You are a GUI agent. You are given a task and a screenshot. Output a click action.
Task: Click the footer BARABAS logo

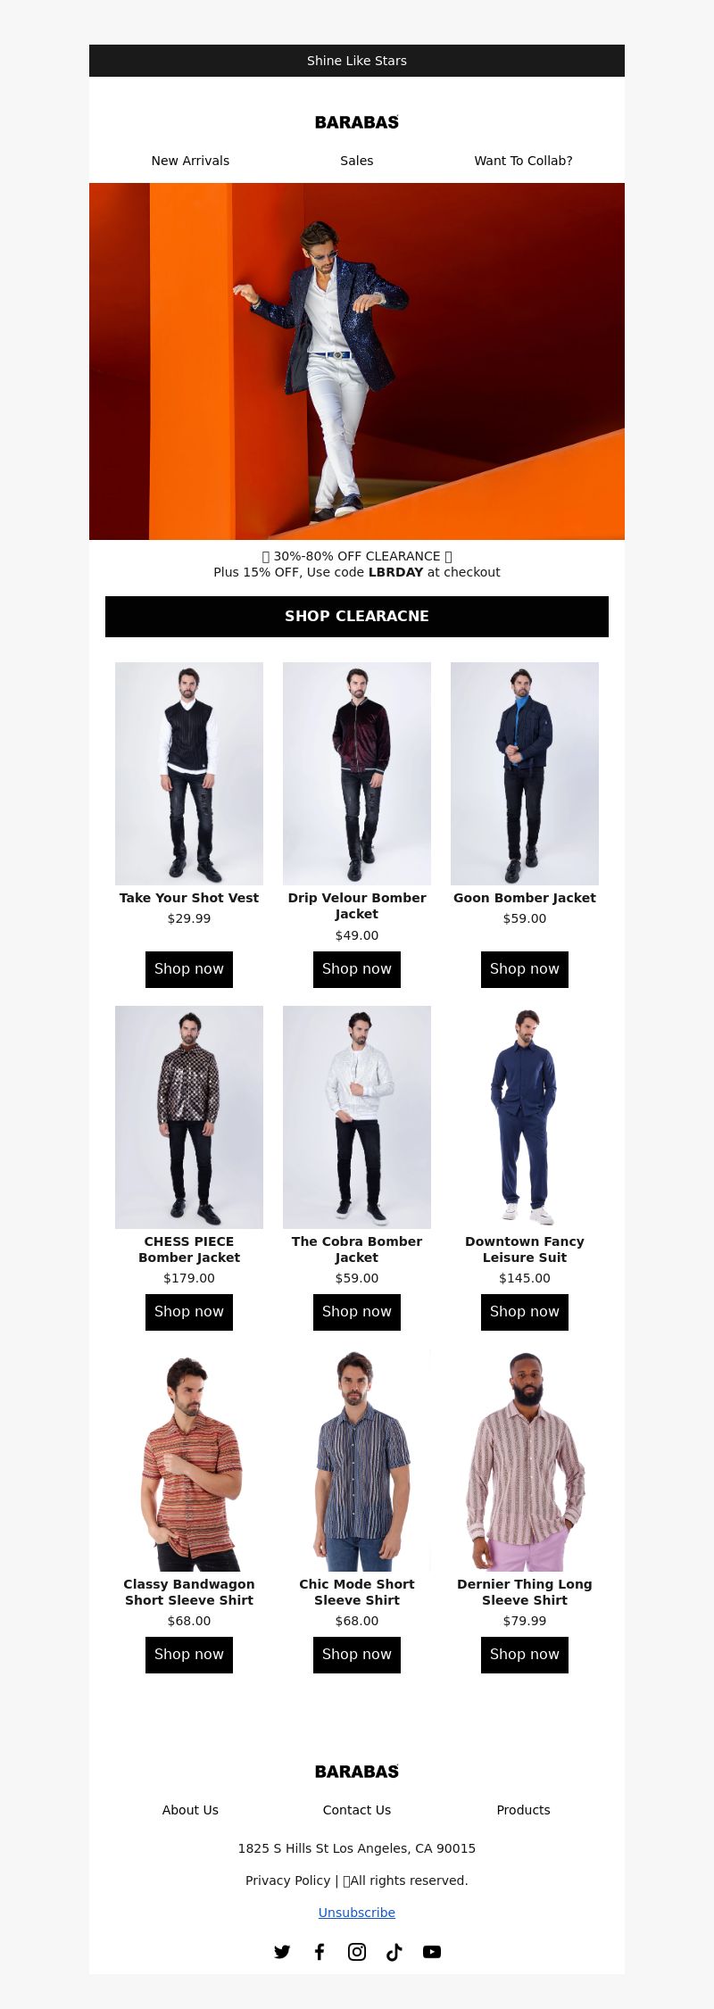(x=357, y=1772)
